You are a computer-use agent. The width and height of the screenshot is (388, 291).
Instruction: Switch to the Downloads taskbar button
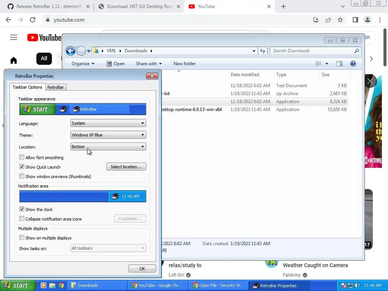97,285
